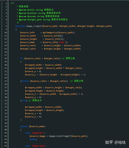129x148 pixels.
Task: Click the $source_y = 0 statement on line 30
Action: [33, 97]
